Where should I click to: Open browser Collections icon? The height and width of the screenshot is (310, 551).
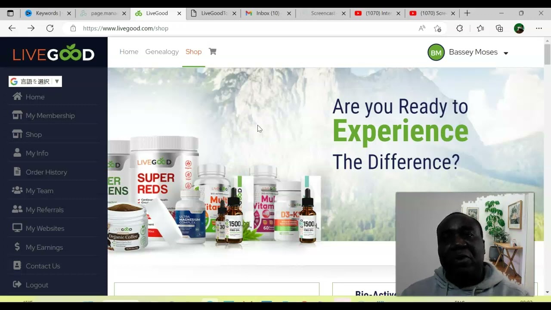click(x=499, y=28)
